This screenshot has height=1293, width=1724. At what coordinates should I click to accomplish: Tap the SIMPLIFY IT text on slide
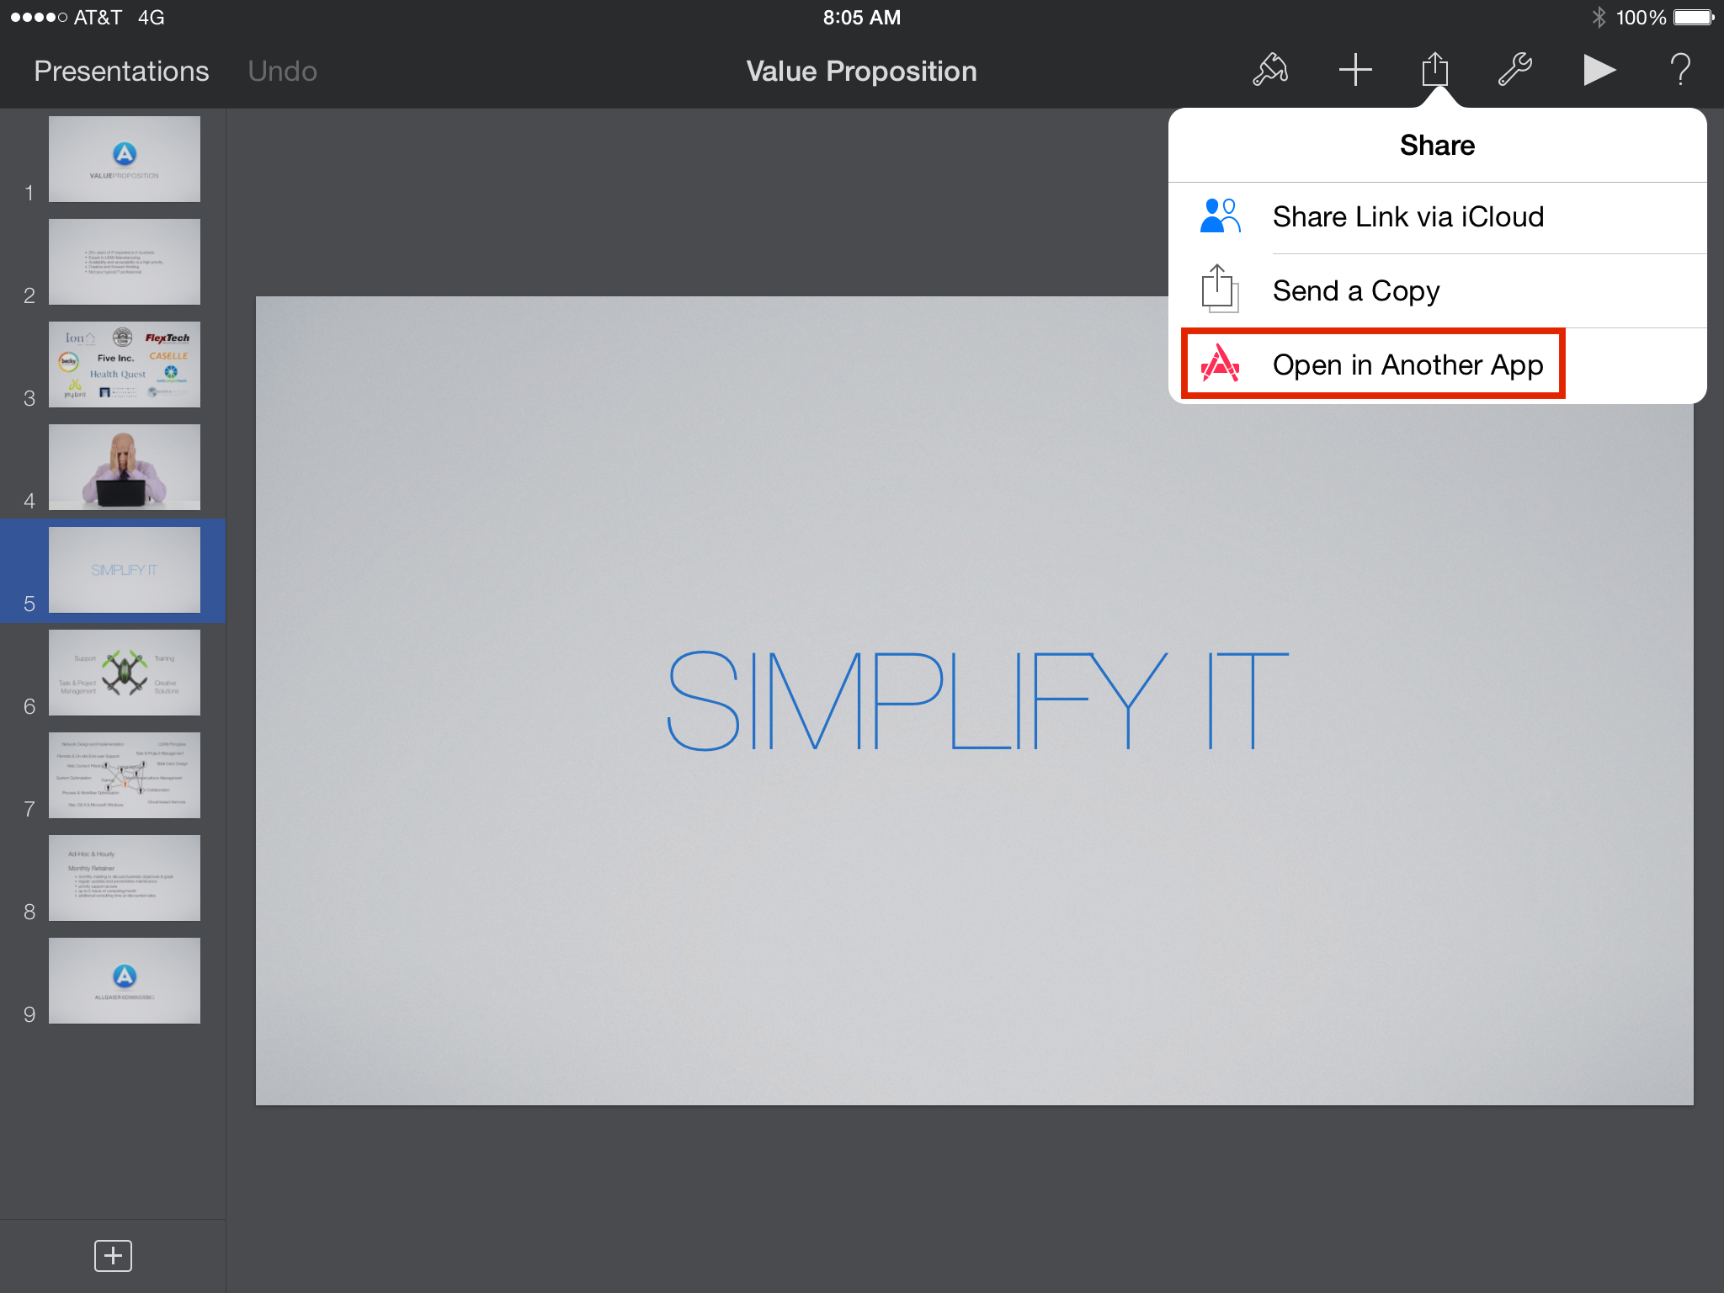(x=977, y=700)
